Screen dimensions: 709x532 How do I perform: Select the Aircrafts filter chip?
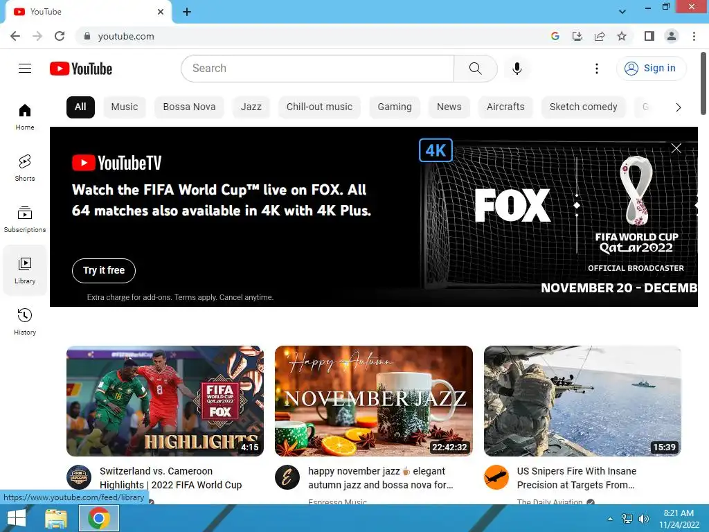point(505,107)
